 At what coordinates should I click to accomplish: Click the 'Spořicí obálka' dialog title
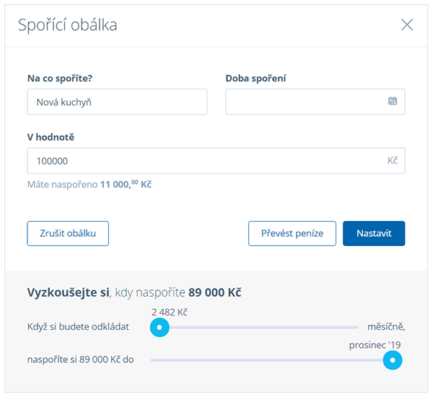coord(67,25)
